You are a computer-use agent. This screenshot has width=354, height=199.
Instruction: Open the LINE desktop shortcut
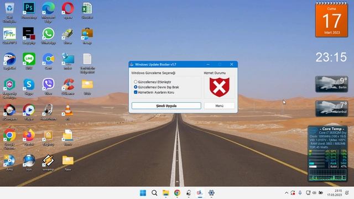click(29, 61)
